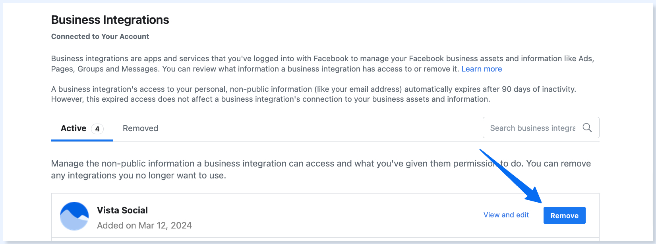Select the Vista Social app name

click(122, 210)
